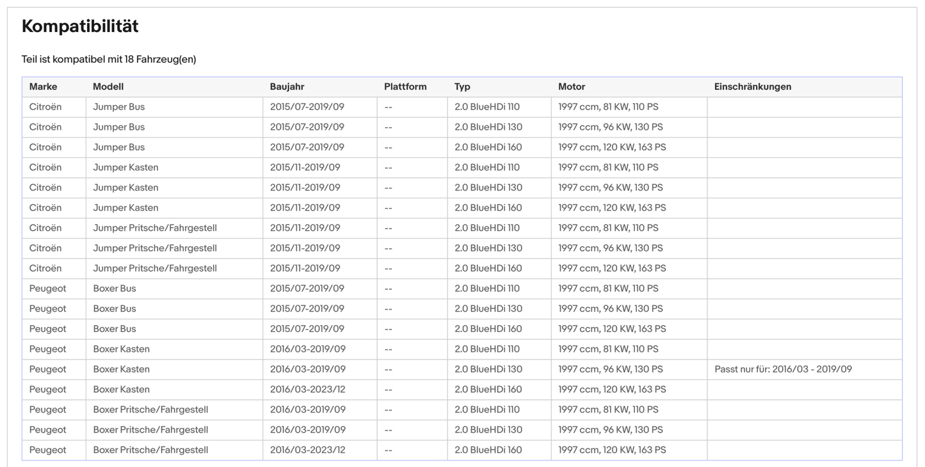Click 'Boxer Pritsche/Fahrgestell' in the BlueHDi 110 row
This screenshot has width=925, height=467.
pyautogui.click(x=150, y=409)
